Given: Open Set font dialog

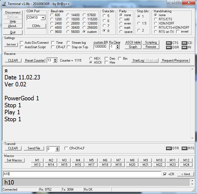Looking at the screenshot, I should pyautogui.click(x=11, y=45).
